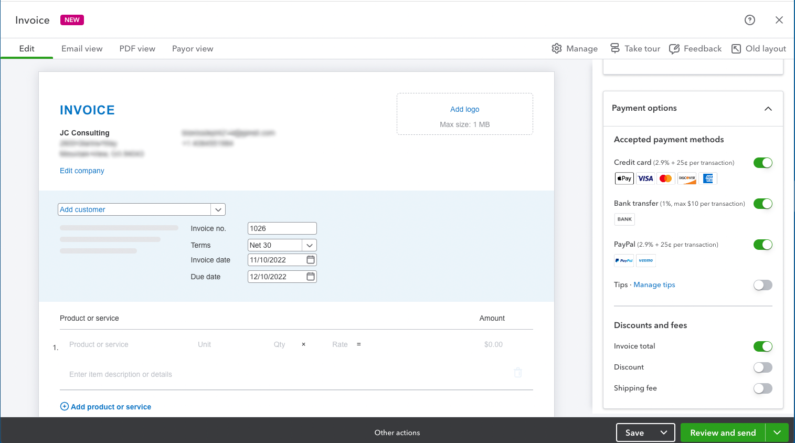Open the Add customer dropdown
This screenshot has width=795, height=443.
(x=218, y=209)
